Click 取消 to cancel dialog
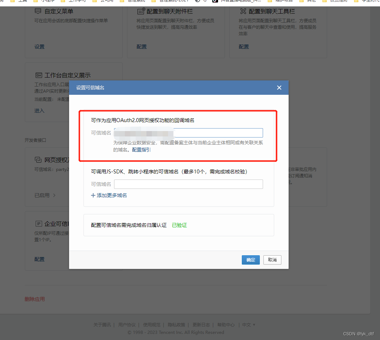Screen dimensions: 380x340 tap(272, 260)
